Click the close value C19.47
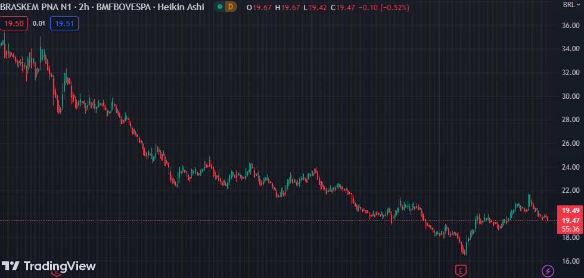 click(x=343, y=7)
